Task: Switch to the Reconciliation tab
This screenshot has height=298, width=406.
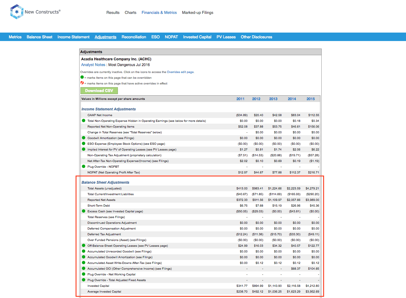Action: pyautogui.click(x=134, y=37)
